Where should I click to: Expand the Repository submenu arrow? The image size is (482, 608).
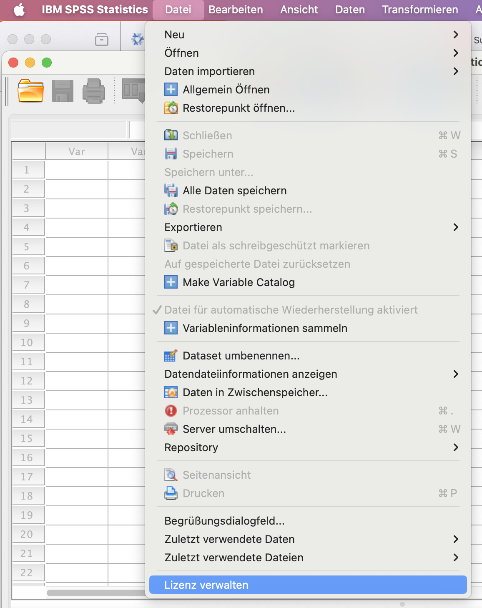(456, 447)
